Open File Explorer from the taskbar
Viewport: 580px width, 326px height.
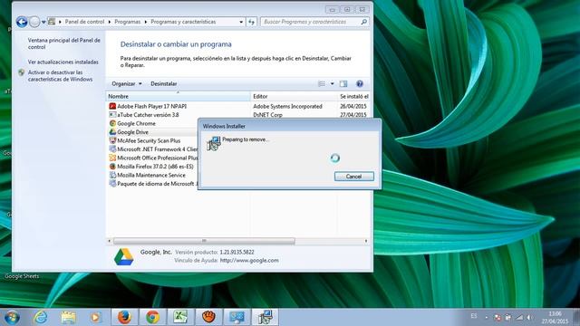pyautogui.click(x=69, y=318)
